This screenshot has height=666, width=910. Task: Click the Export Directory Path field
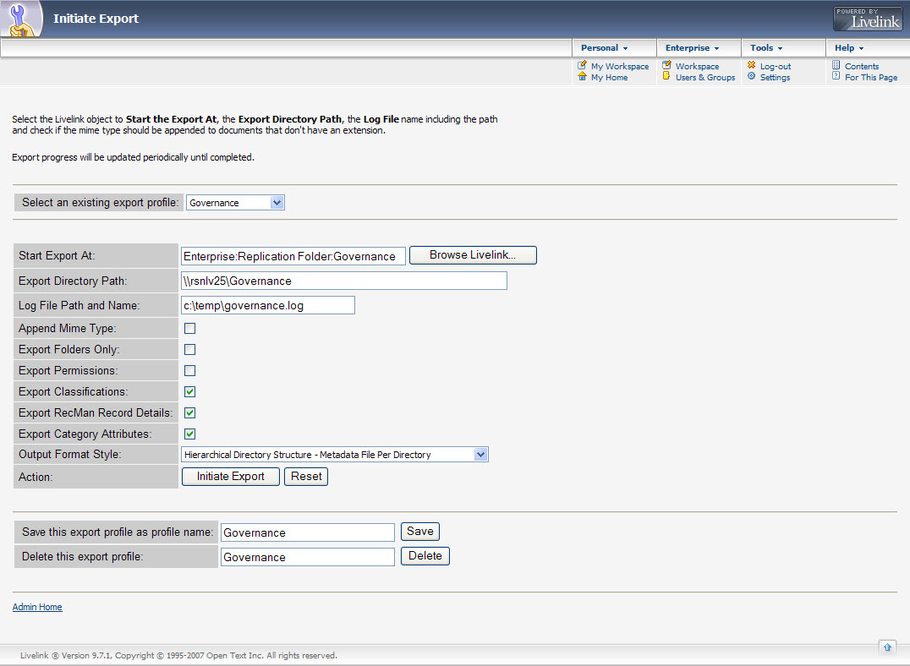click(343, 281)
